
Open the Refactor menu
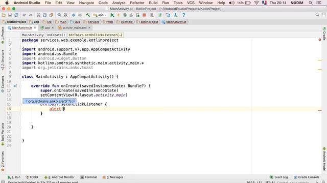tap(137, 3)
